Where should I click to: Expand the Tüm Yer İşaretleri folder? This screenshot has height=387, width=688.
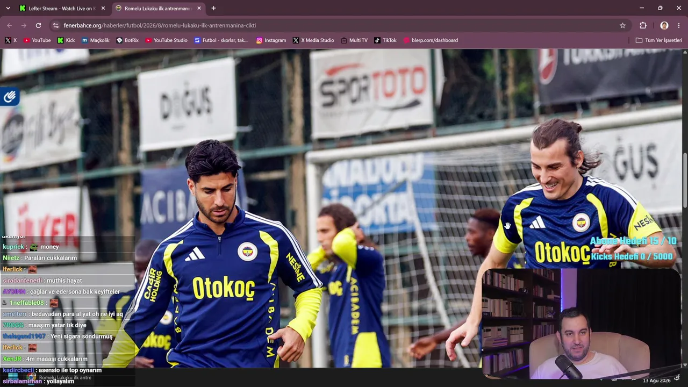658,40
